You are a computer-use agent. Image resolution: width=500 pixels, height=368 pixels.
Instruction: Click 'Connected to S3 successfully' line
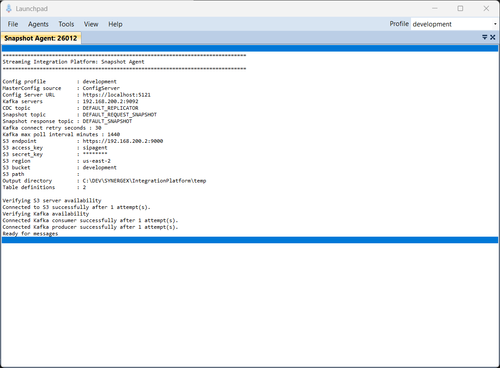tap(77, 207)
